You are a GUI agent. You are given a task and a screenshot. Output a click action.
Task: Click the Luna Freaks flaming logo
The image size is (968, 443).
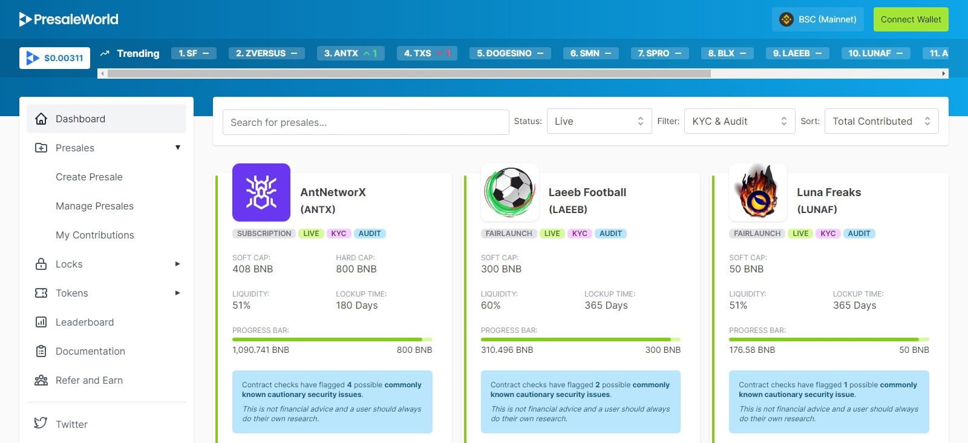point(758,192)
